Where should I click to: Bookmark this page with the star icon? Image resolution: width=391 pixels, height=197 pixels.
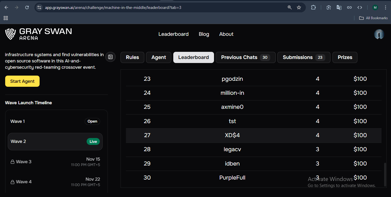[299, 7]
